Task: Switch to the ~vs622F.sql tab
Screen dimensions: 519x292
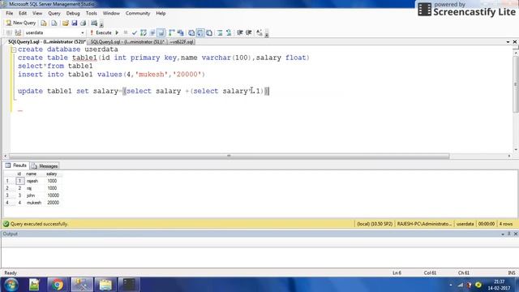Action: 182,42
